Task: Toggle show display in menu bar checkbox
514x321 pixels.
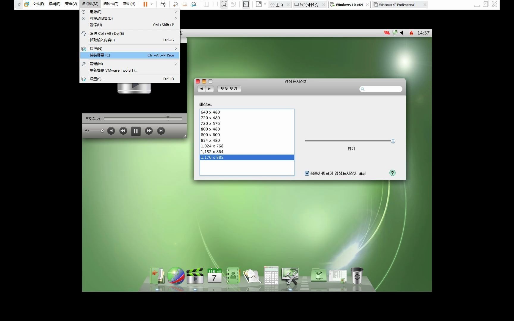Action: click(x=307, y=173)
